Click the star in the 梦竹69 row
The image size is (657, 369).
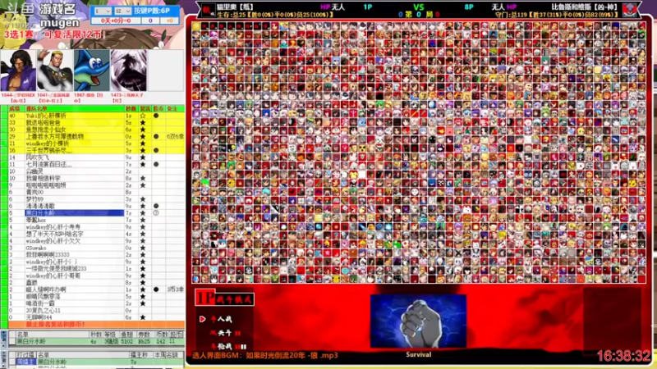tap(143, 199)
